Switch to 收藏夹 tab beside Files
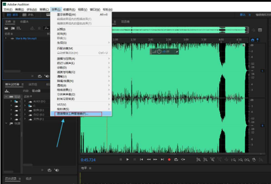Screen dimensions: 271x184 click(24, 22)
